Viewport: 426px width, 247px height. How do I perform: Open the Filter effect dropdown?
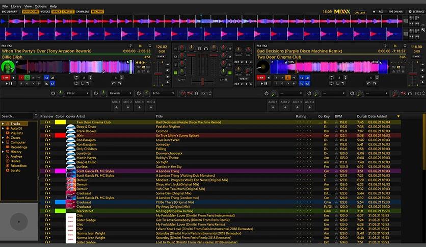click(x=77, y=93)
